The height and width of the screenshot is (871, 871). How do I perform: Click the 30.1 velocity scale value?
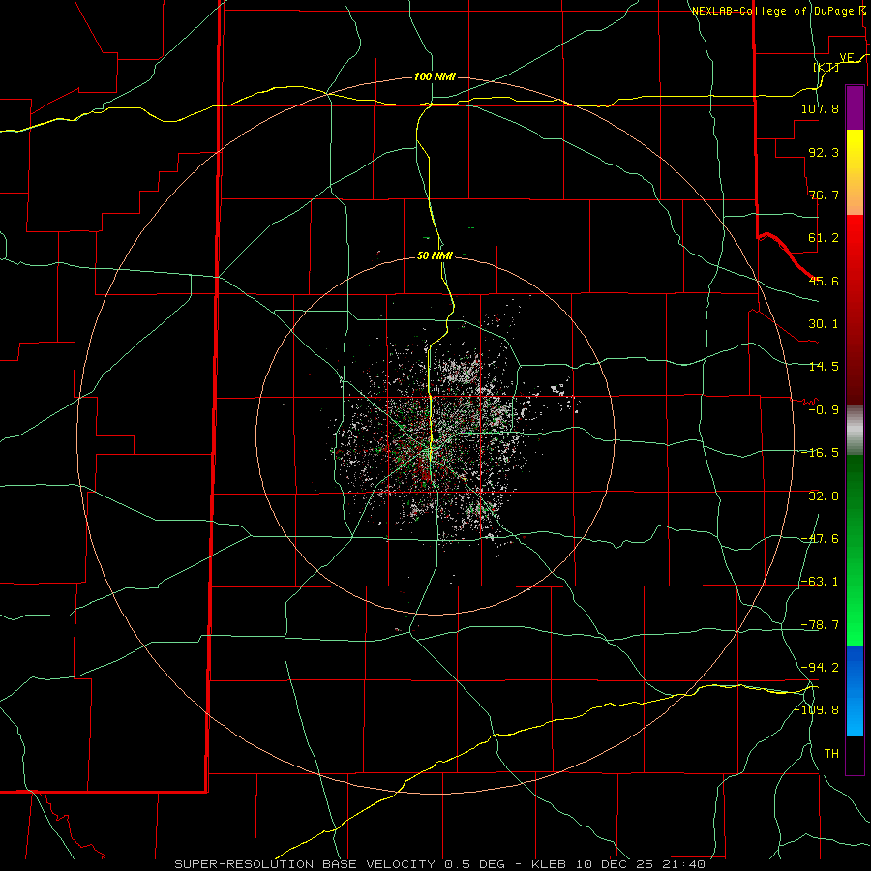pyautogui.click(x=824, y=324)
